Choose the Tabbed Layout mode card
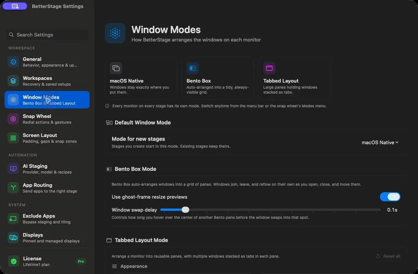 tap(294, 78)
